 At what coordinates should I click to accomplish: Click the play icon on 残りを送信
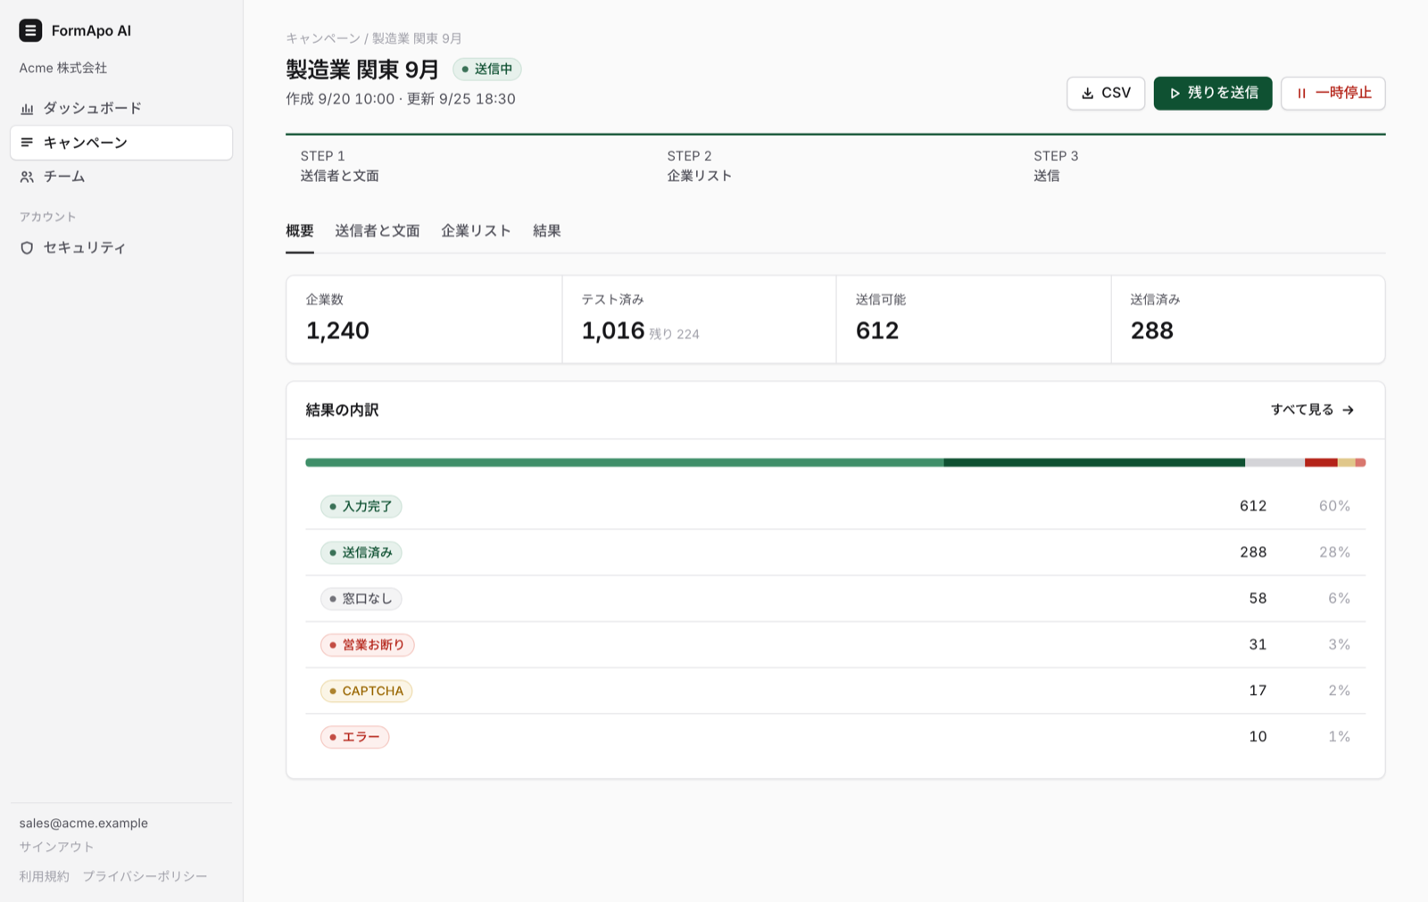click(x=1175, y=93)
